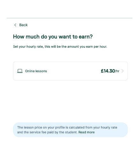Open the Read more link
The width and height of the screenshot is (139, 148).
tap(86, 132)
